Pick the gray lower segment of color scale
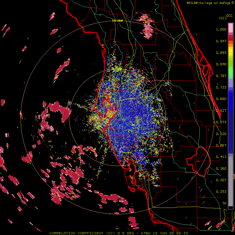This screenshot has height=235, width=235. (x=231, y=181)
